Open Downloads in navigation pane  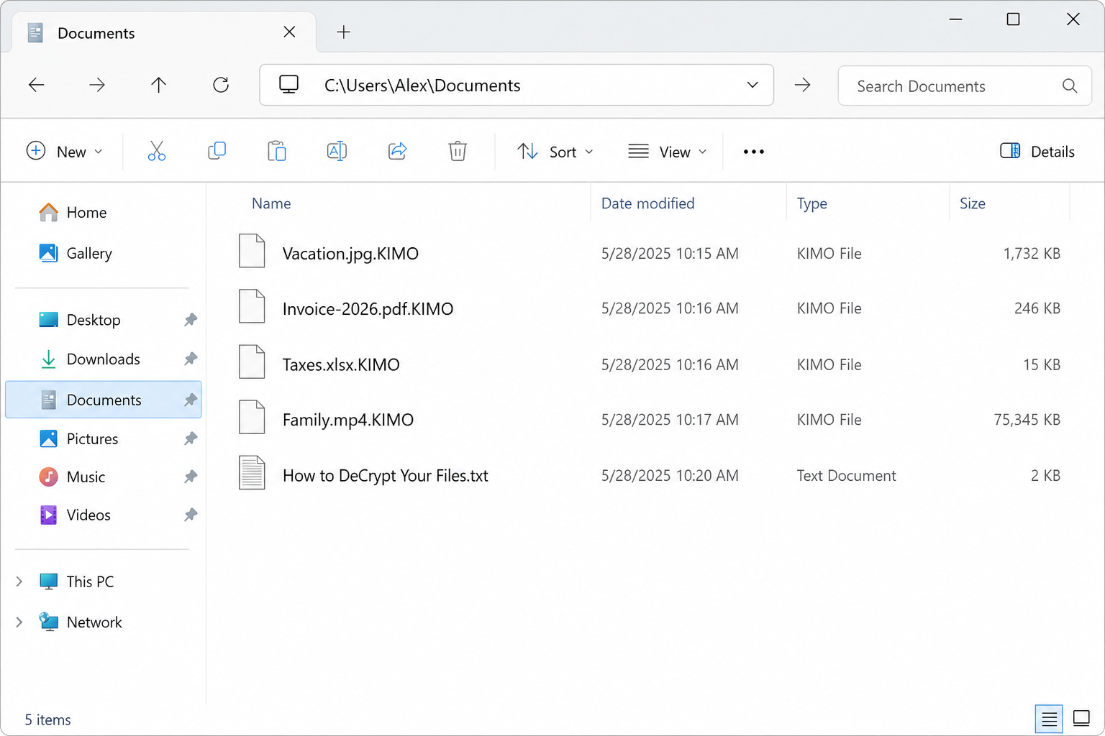(x=104, y=359)
